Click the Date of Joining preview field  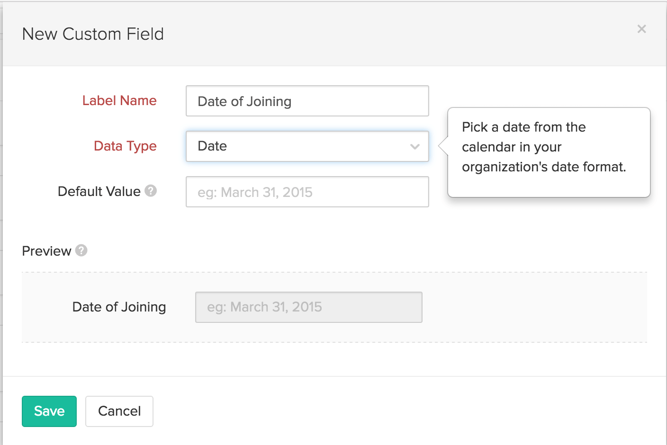pos(308,307)
